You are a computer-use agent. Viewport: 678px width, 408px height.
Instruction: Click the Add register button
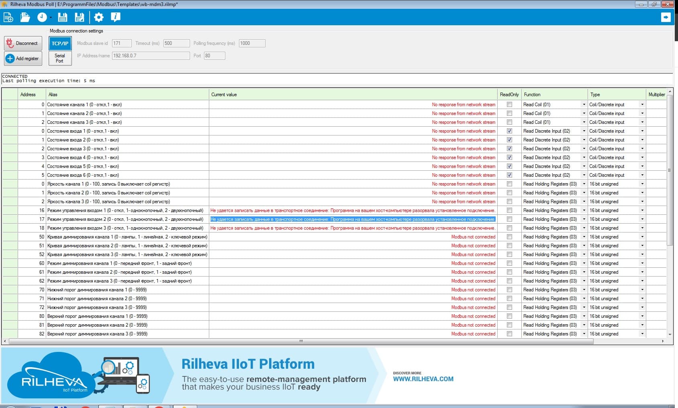(23, 59)
